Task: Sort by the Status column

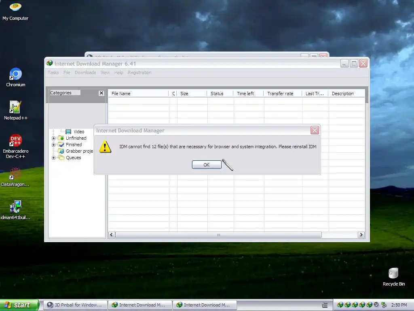Action: 220,94
